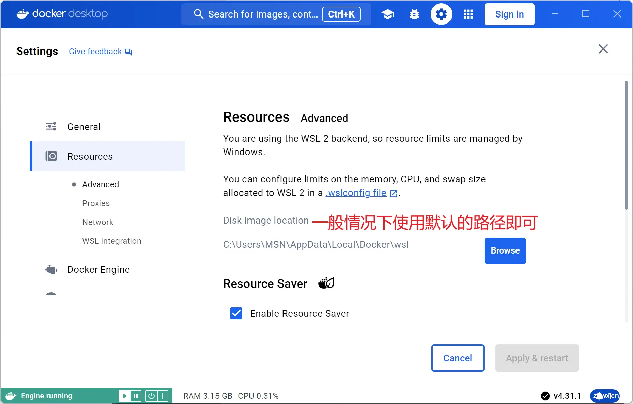Open the Extensions grid icon

pos(468,14)
